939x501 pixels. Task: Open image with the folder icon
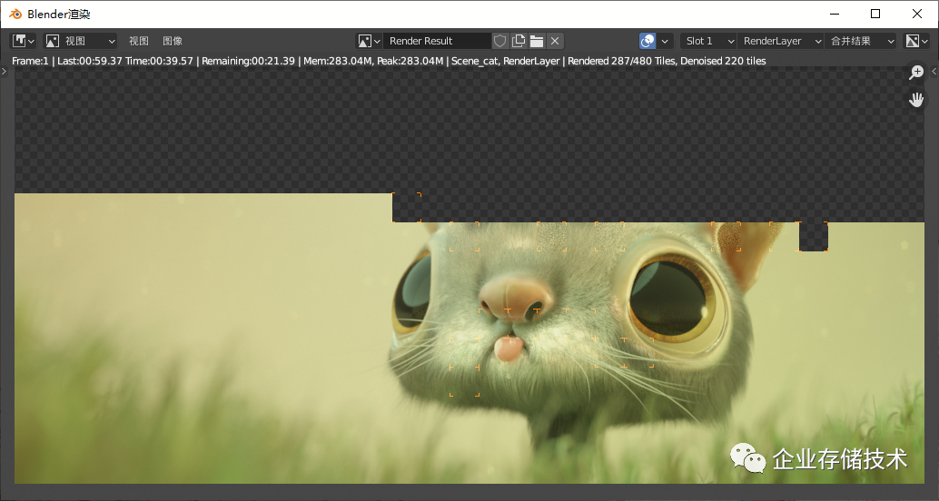tap(537, 41)
